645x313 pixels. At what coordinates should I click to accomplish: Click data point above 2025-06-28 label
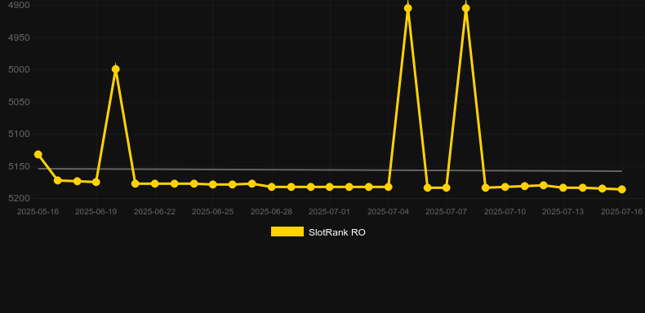tap(272, 187)
